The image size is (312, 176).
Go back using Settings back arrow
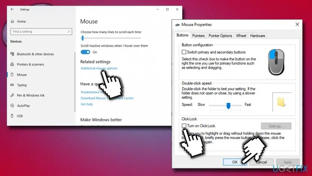pyautogui.click(x=12, y=9)
